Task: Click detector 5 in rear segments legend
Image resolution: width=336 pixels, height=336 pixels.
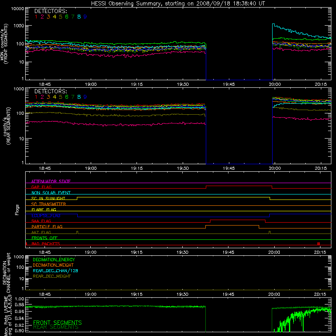Action: coord(60,97)
